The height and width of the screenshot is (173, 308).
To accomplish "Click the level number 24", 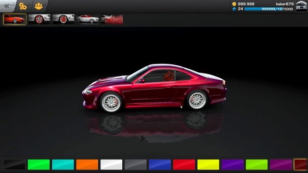I will (x=241, y=9).
